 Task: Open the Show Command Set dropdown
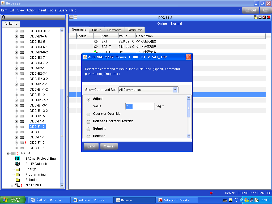tap(175, 90)
